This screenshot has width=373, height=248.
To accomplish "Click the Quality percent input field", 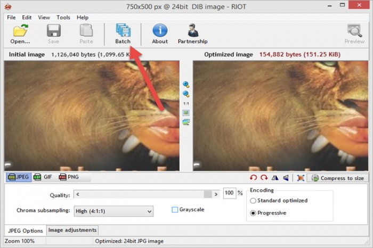I will pyautogui.click(x=229, y=193).
